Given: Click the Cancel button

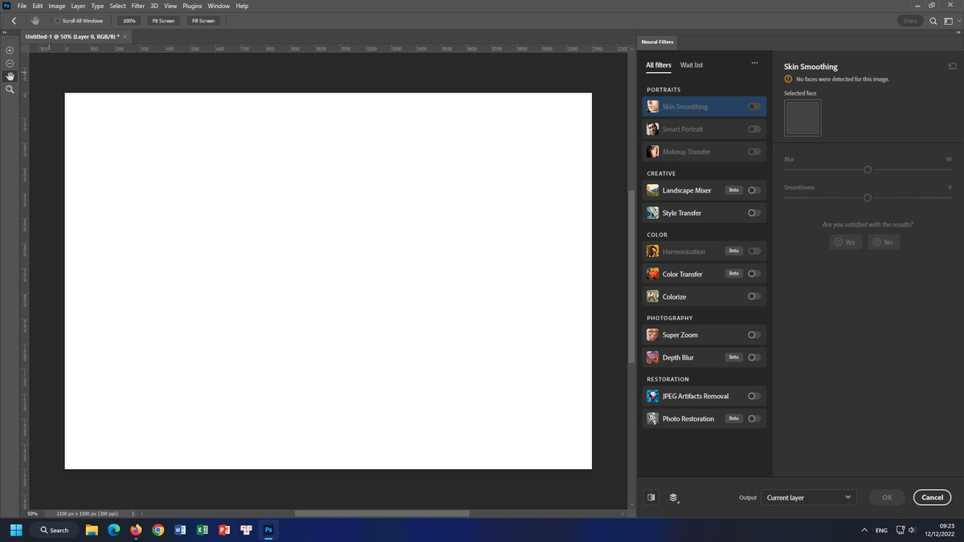Looking at the screenshot, I should tap(932, 498).
